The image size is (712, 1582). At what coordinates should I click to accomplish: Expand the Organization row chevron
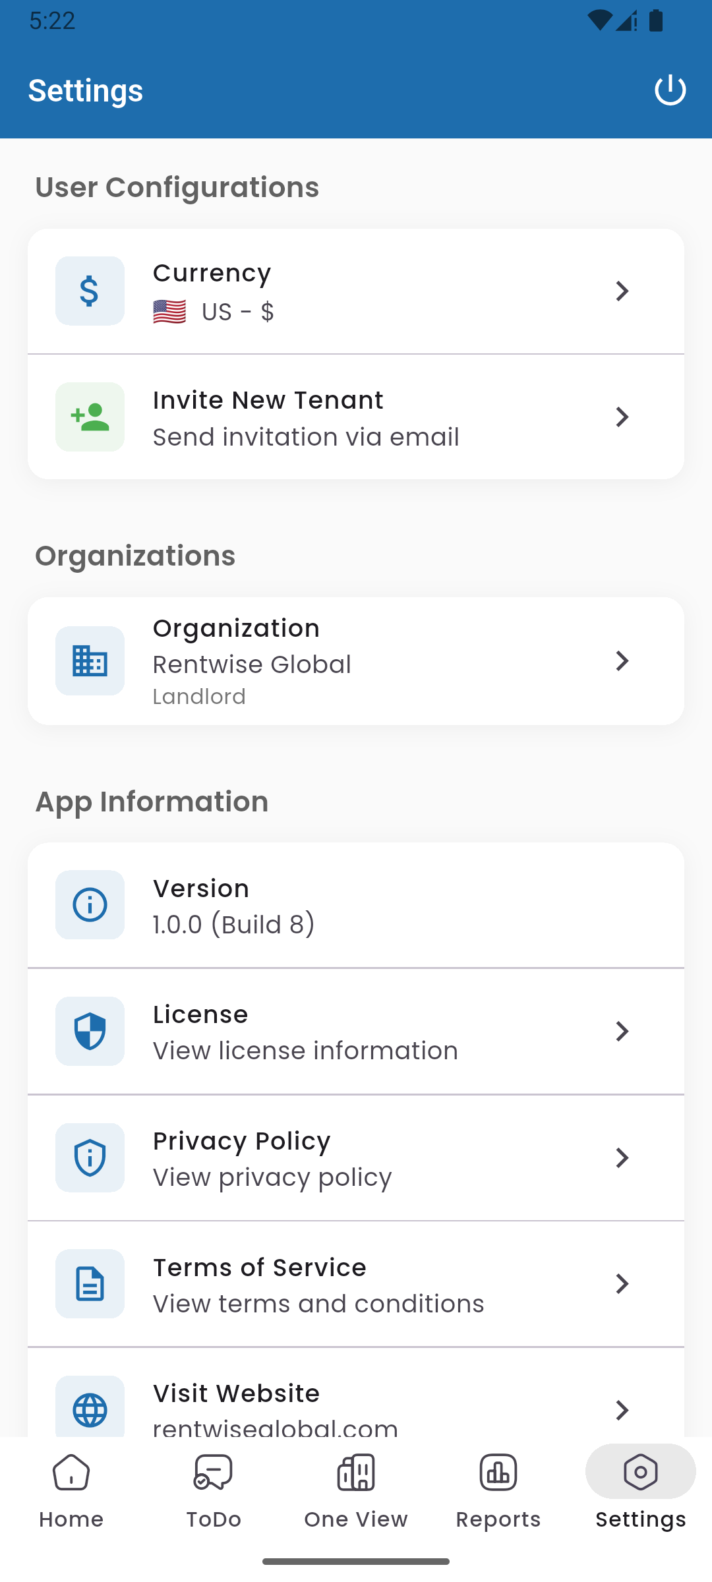[622, 660]
